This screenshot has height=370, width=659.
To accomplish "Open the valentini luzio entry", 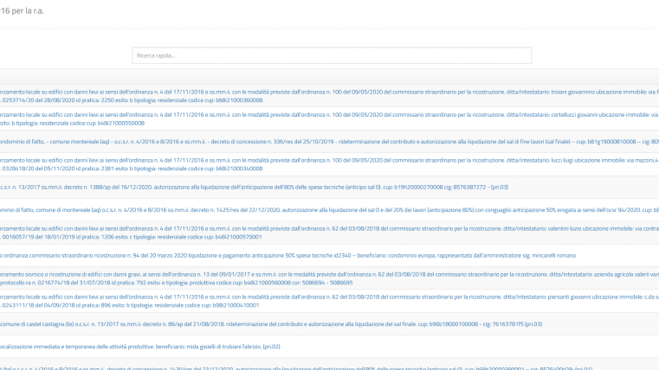I will 329,228.
